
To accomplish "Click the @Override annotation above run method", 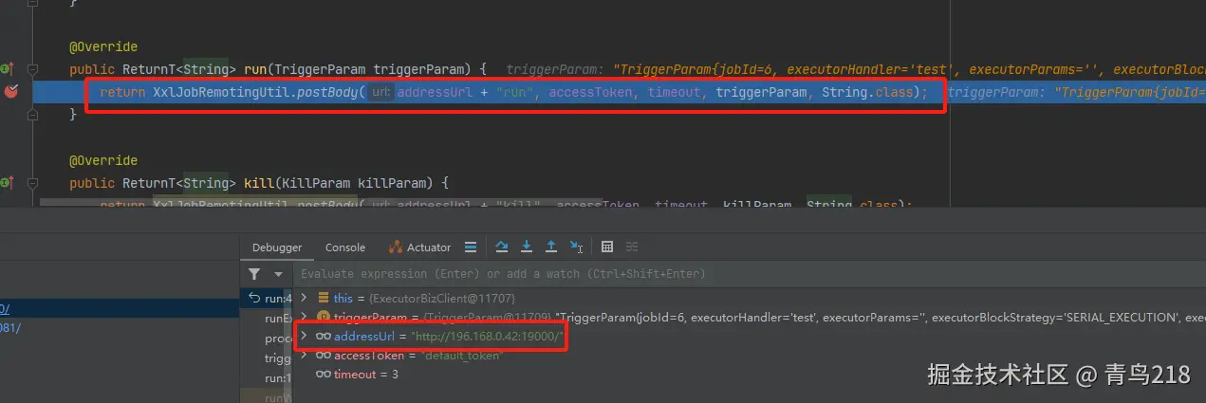I will pyautogui.click(x=103, y=46).
